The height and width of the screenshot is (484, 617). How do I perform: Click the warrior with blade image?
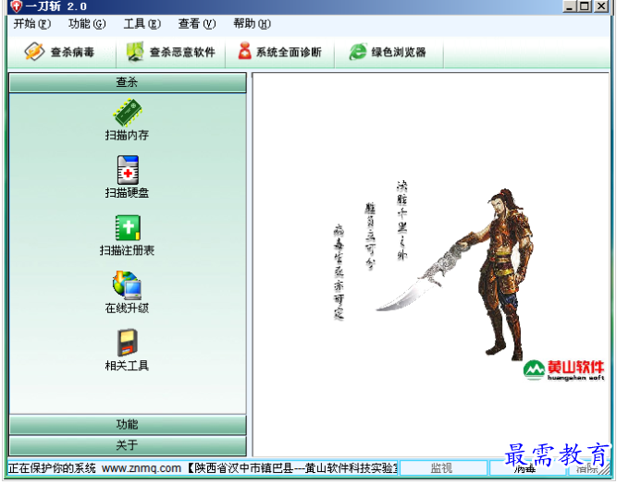pos(455,273)
